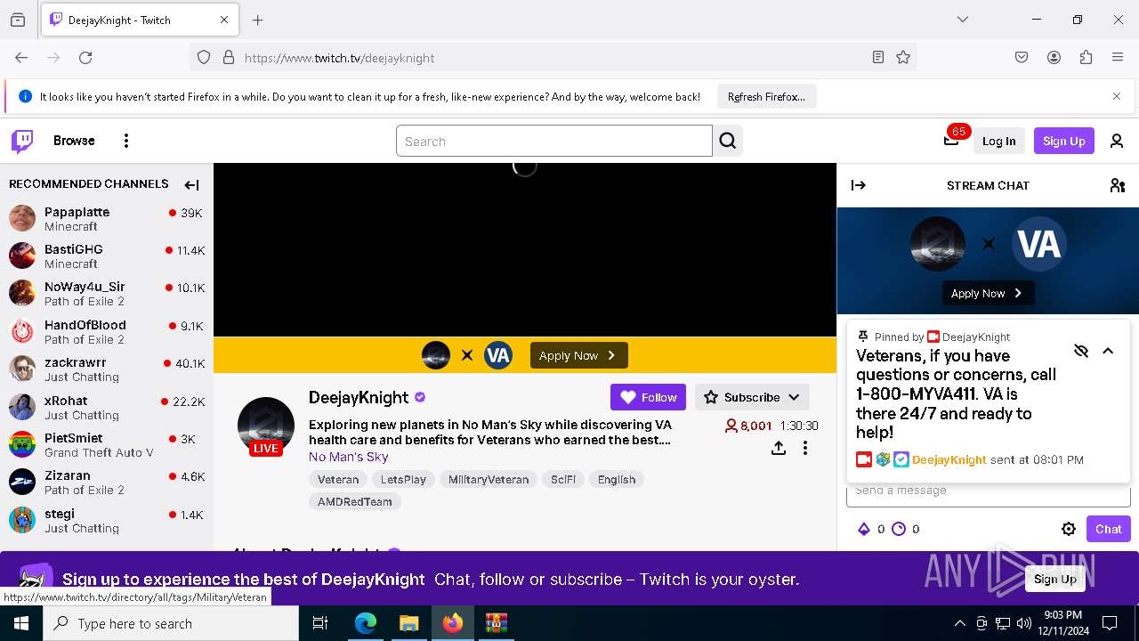Share the DeejayKnight stream
The height and width of the screenshot is (641, 1139).
(x=779, y=448)
